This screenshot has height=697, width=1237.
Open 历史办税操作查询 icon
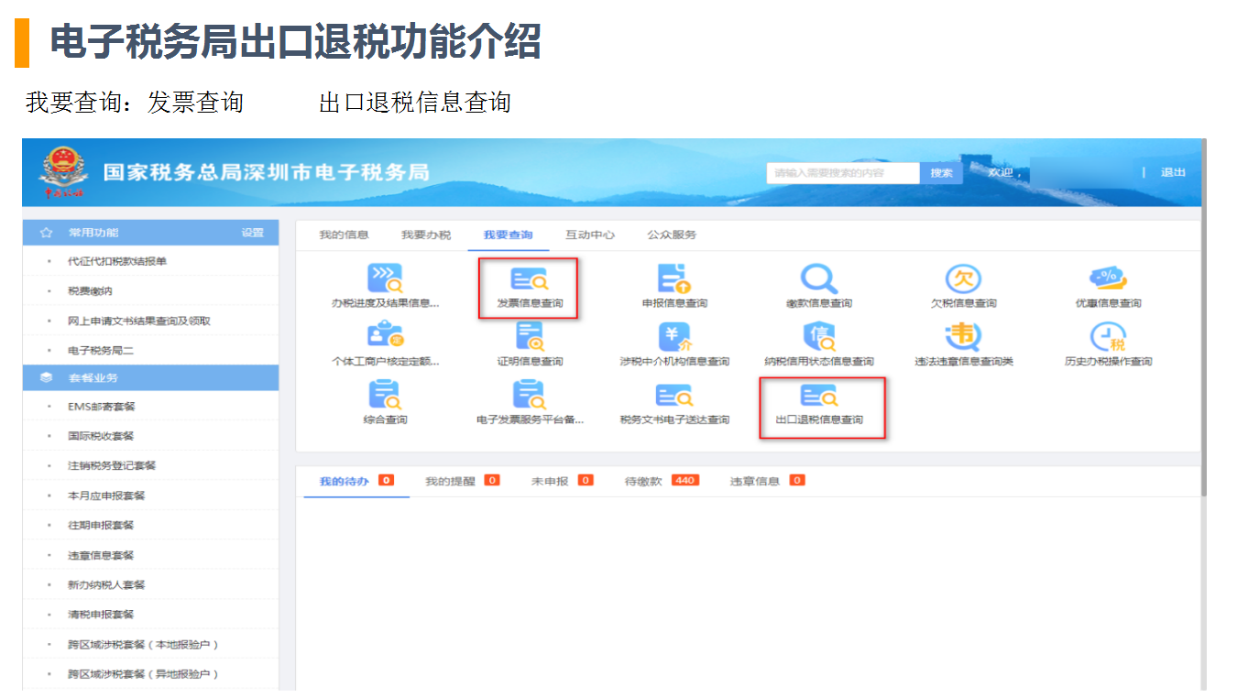point(1108,336)
